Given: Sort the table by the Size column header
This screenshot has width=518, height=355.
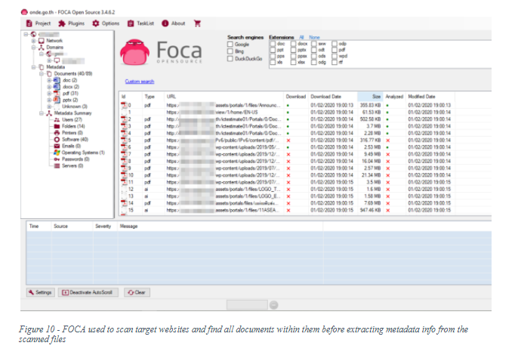Looking at the screenshot, I should point(370,97).
